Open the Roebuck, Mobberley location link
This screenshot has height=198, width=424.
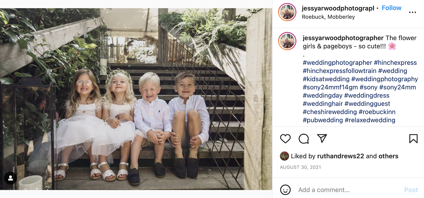point(328,17)
